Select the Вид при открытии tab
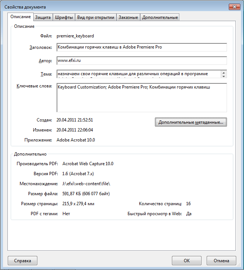Viewport: 244px width, 270px height. point(96,17)
